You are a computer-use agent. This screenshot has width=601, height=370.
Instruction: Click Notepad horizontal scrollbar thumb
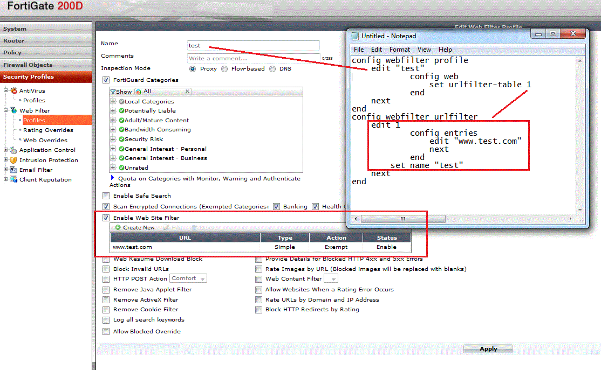coord(403,219)
